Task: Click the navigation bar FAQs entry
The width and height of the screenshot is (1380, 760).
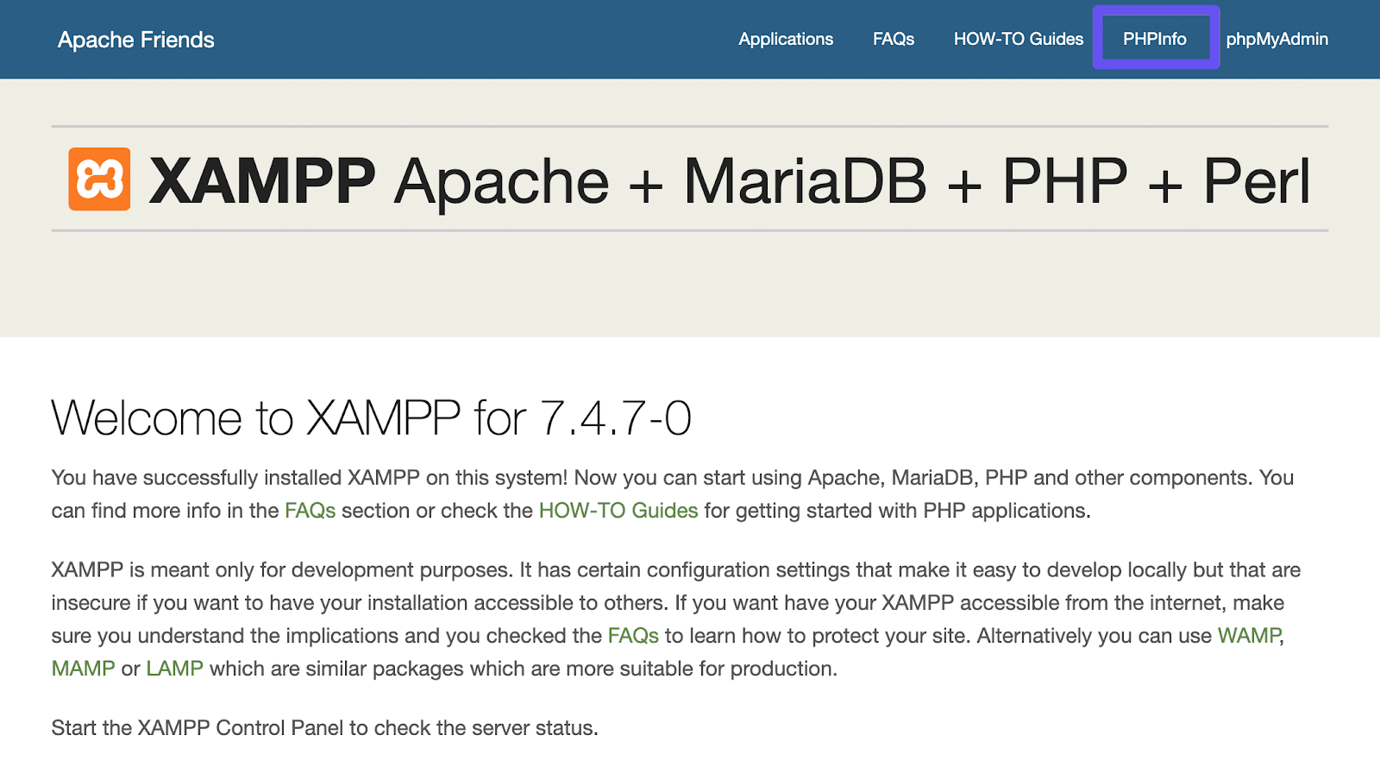Action: point(894,39)
